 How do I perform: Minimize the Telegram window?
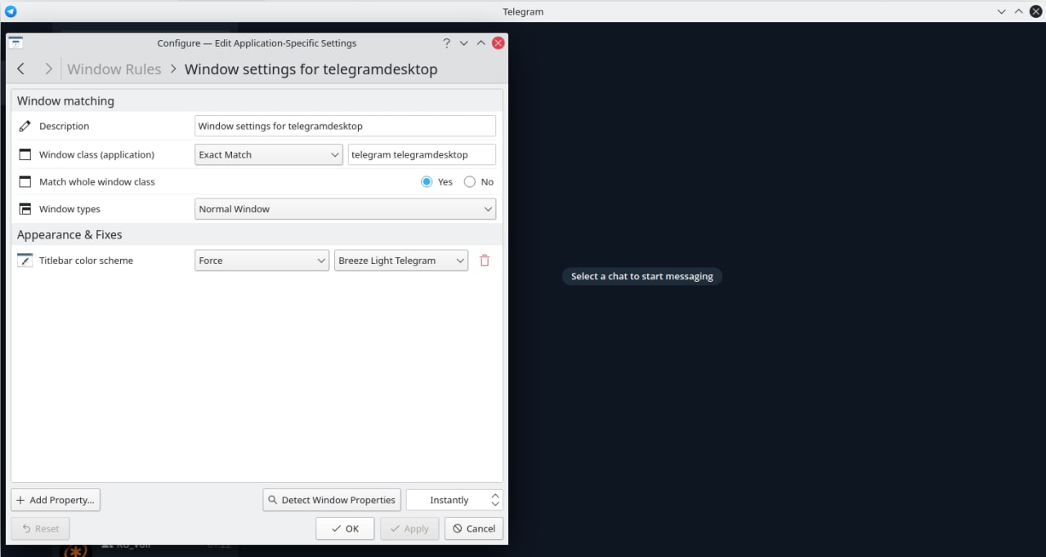coord(1002,11)
